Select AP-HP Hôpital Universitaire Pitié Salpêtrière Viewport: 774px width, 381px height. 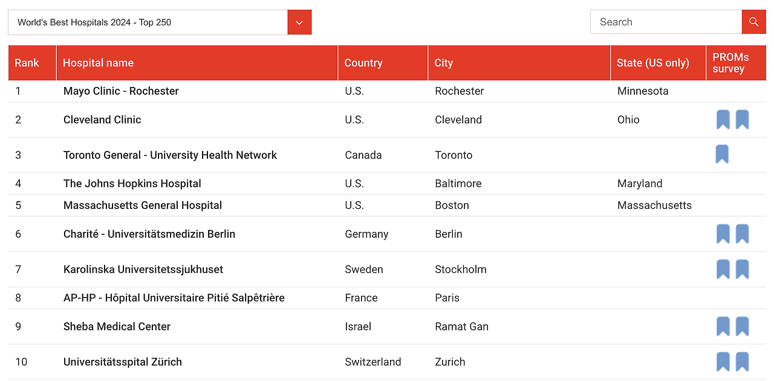click(174, 298)
